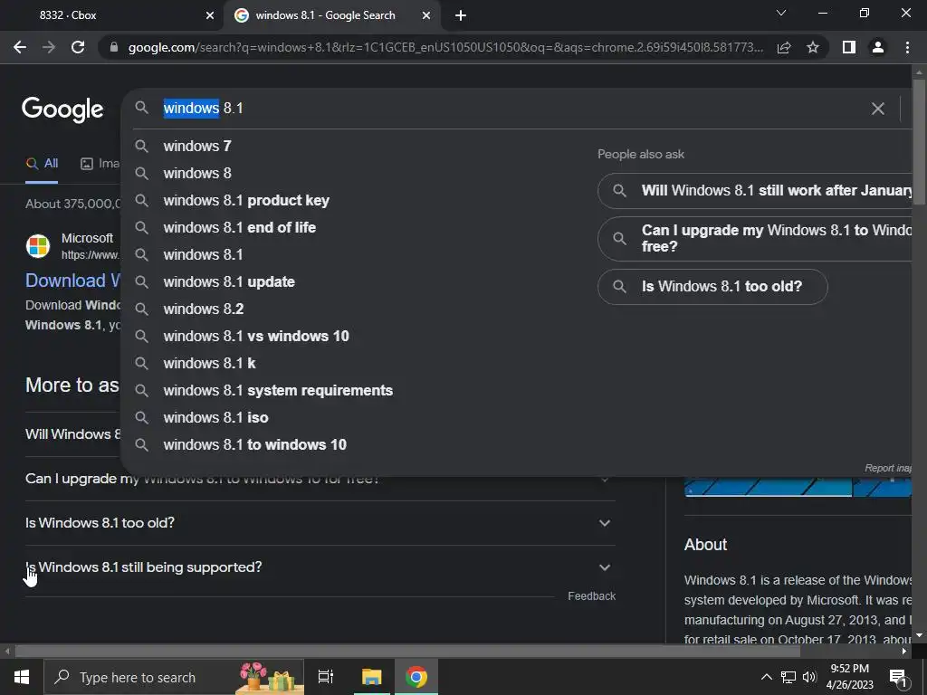Pick suggestion windows 8.1 product key
The width and height of the screenshot is (927, 695).
tap(246, 200)
